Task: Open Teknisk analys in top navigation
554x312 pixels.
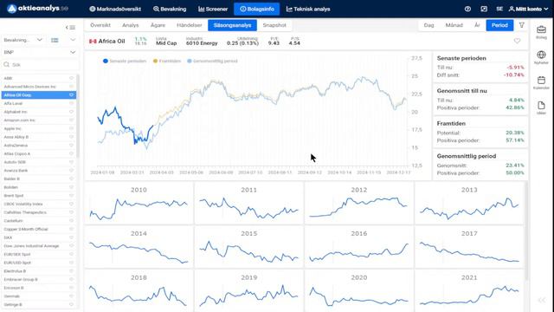Action: coord(308,9)
